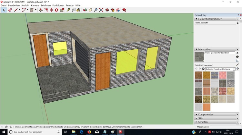Select the pink tile material swatch
Image resolution: width=242 pixels, height=135 pixels.
point(223,75)
